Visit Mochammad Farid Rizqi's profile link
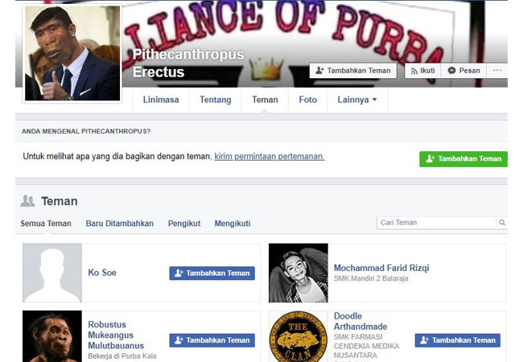 click(x=381, y=268)
